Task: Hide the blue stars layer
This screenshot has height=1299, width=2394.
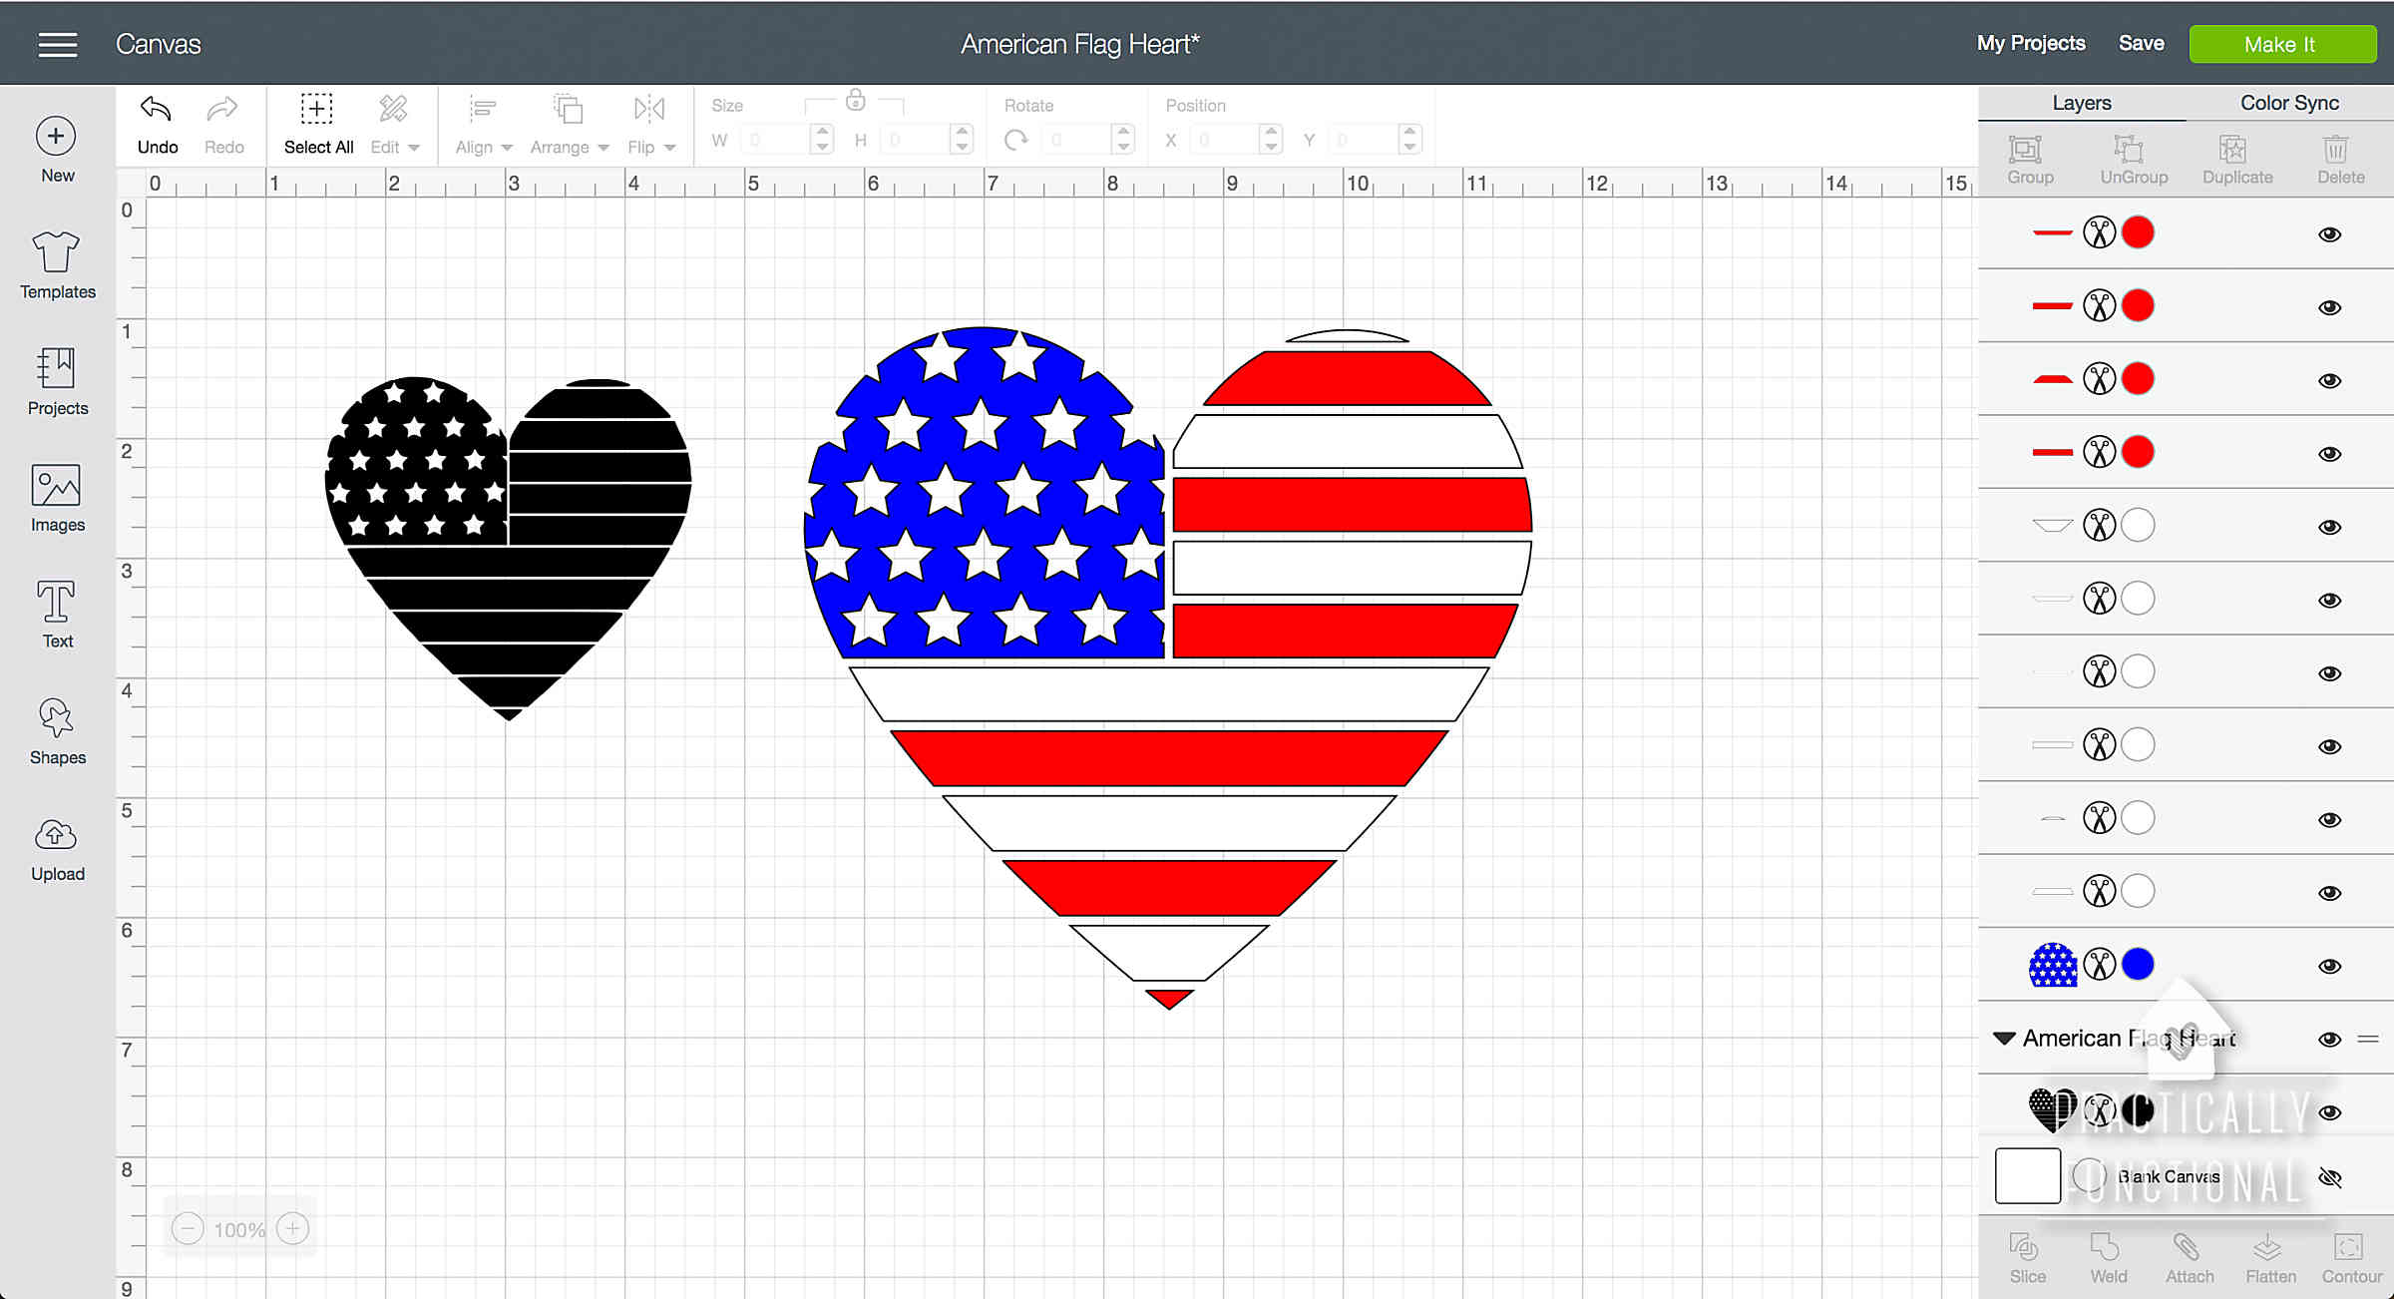Action: (x=2329, y=966)
